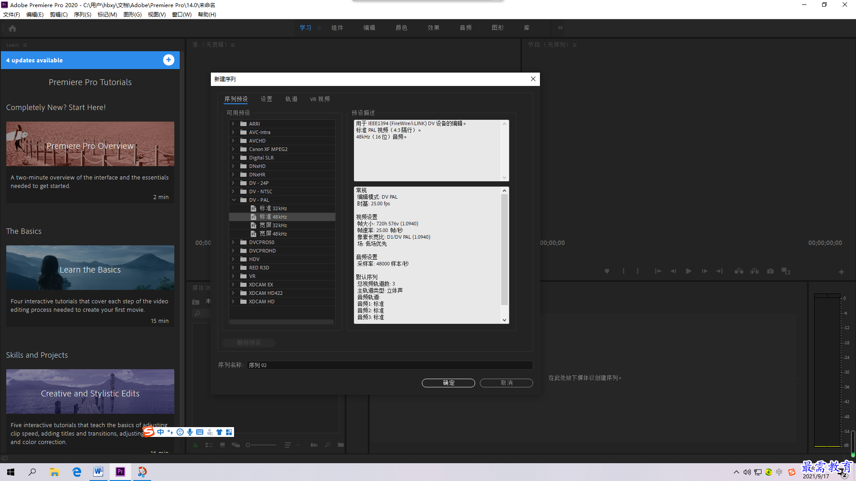Expand the Digital SLR preset folder
The height and width of the screenshot is (481, 856).
(233, 158)
